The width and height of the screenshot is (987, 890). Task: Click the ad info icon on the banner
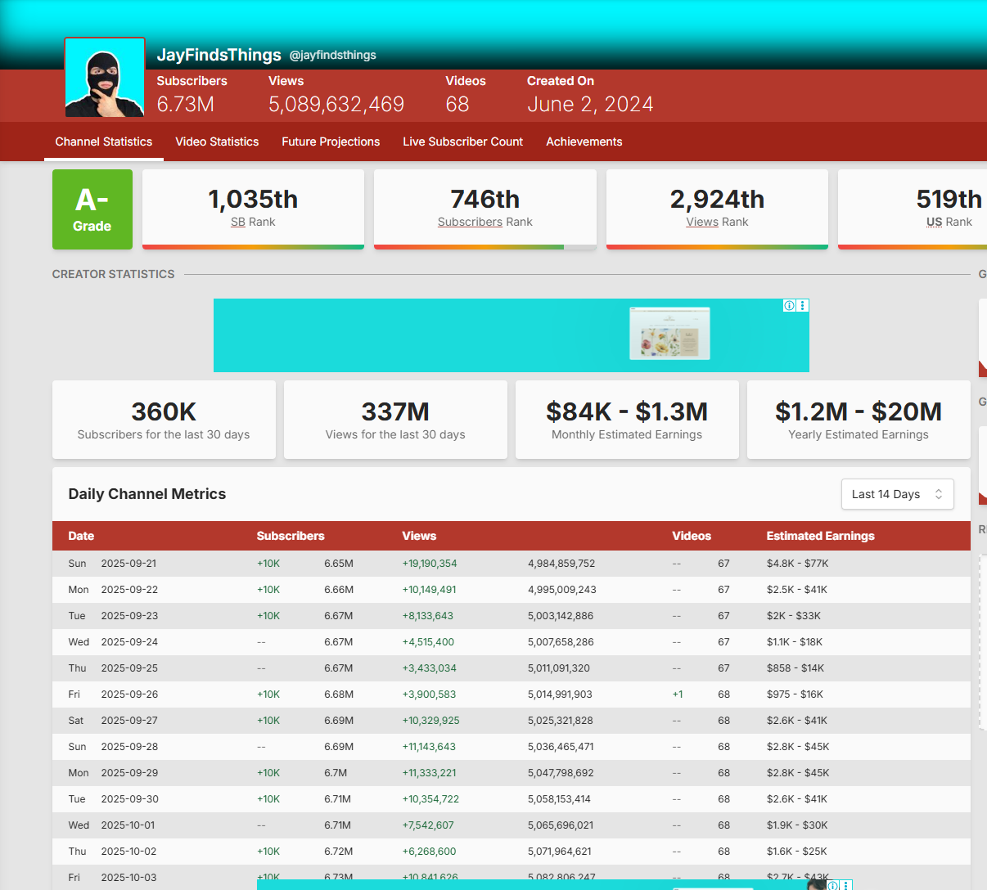(789, 306)
